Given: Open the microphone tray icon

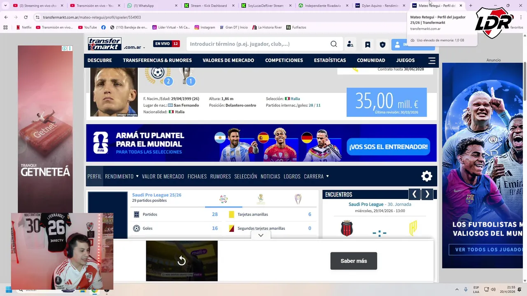Looking at the screenshot, I should click(466, 289).
